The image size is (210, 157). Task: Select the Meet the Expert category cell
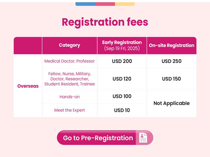click(70, 110)
